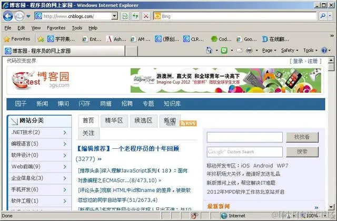Open the File menu

point(8,28)
